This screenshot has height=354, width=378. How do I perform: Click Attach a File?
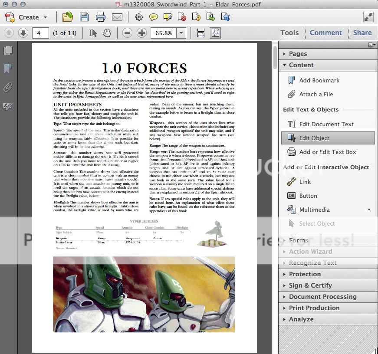310,94
